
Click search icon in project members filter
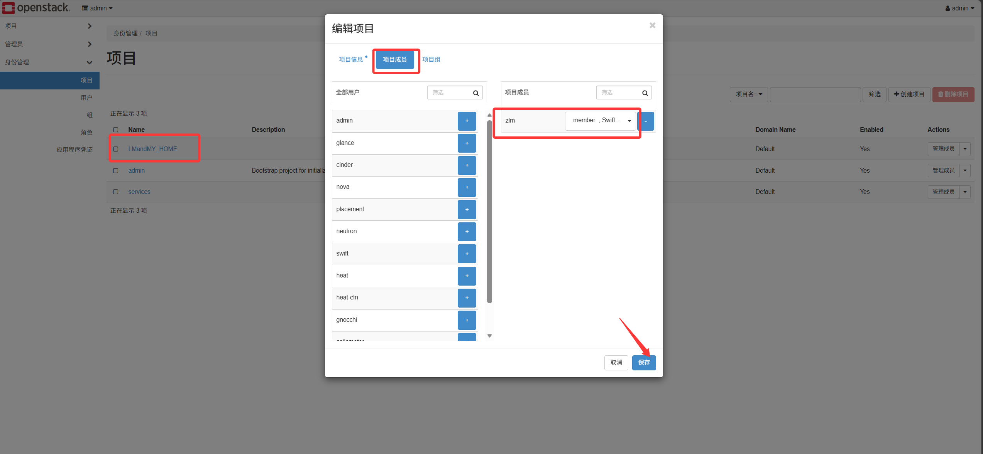tap(645, 93)
